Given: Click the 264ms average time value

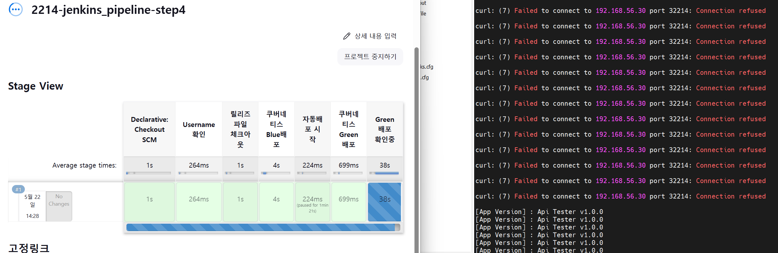Looking at the screenshot, I should 199,165.
